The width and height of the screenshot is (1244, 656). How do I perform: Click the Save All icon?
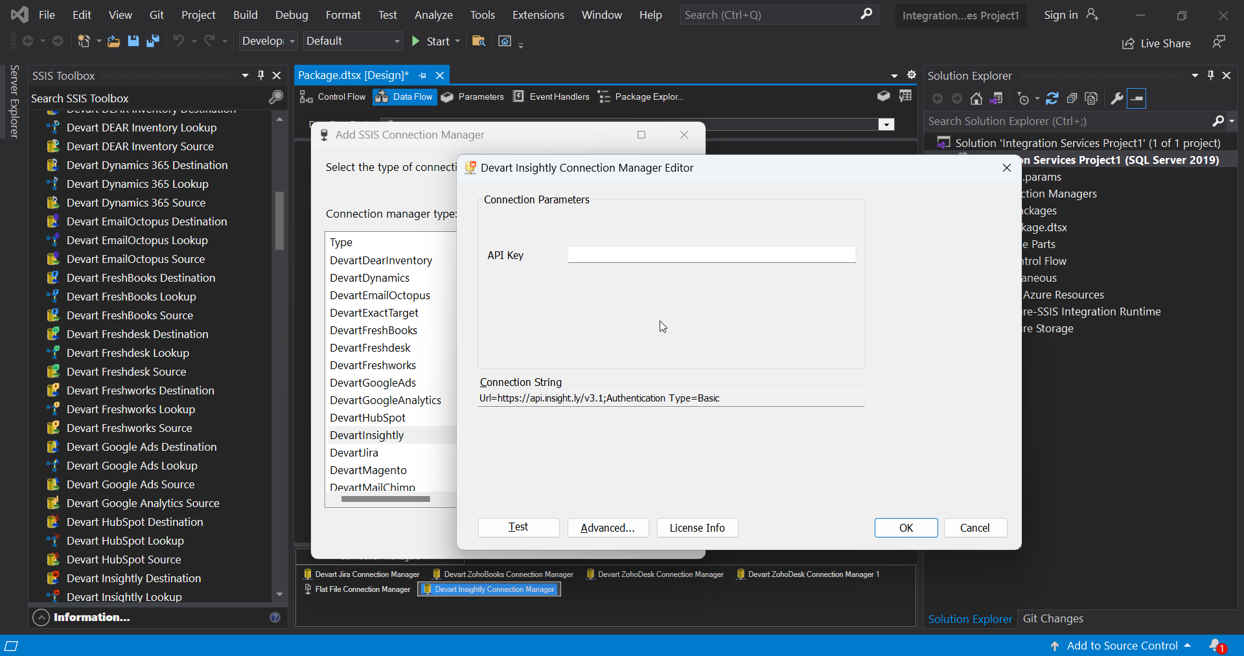[153, 41]
